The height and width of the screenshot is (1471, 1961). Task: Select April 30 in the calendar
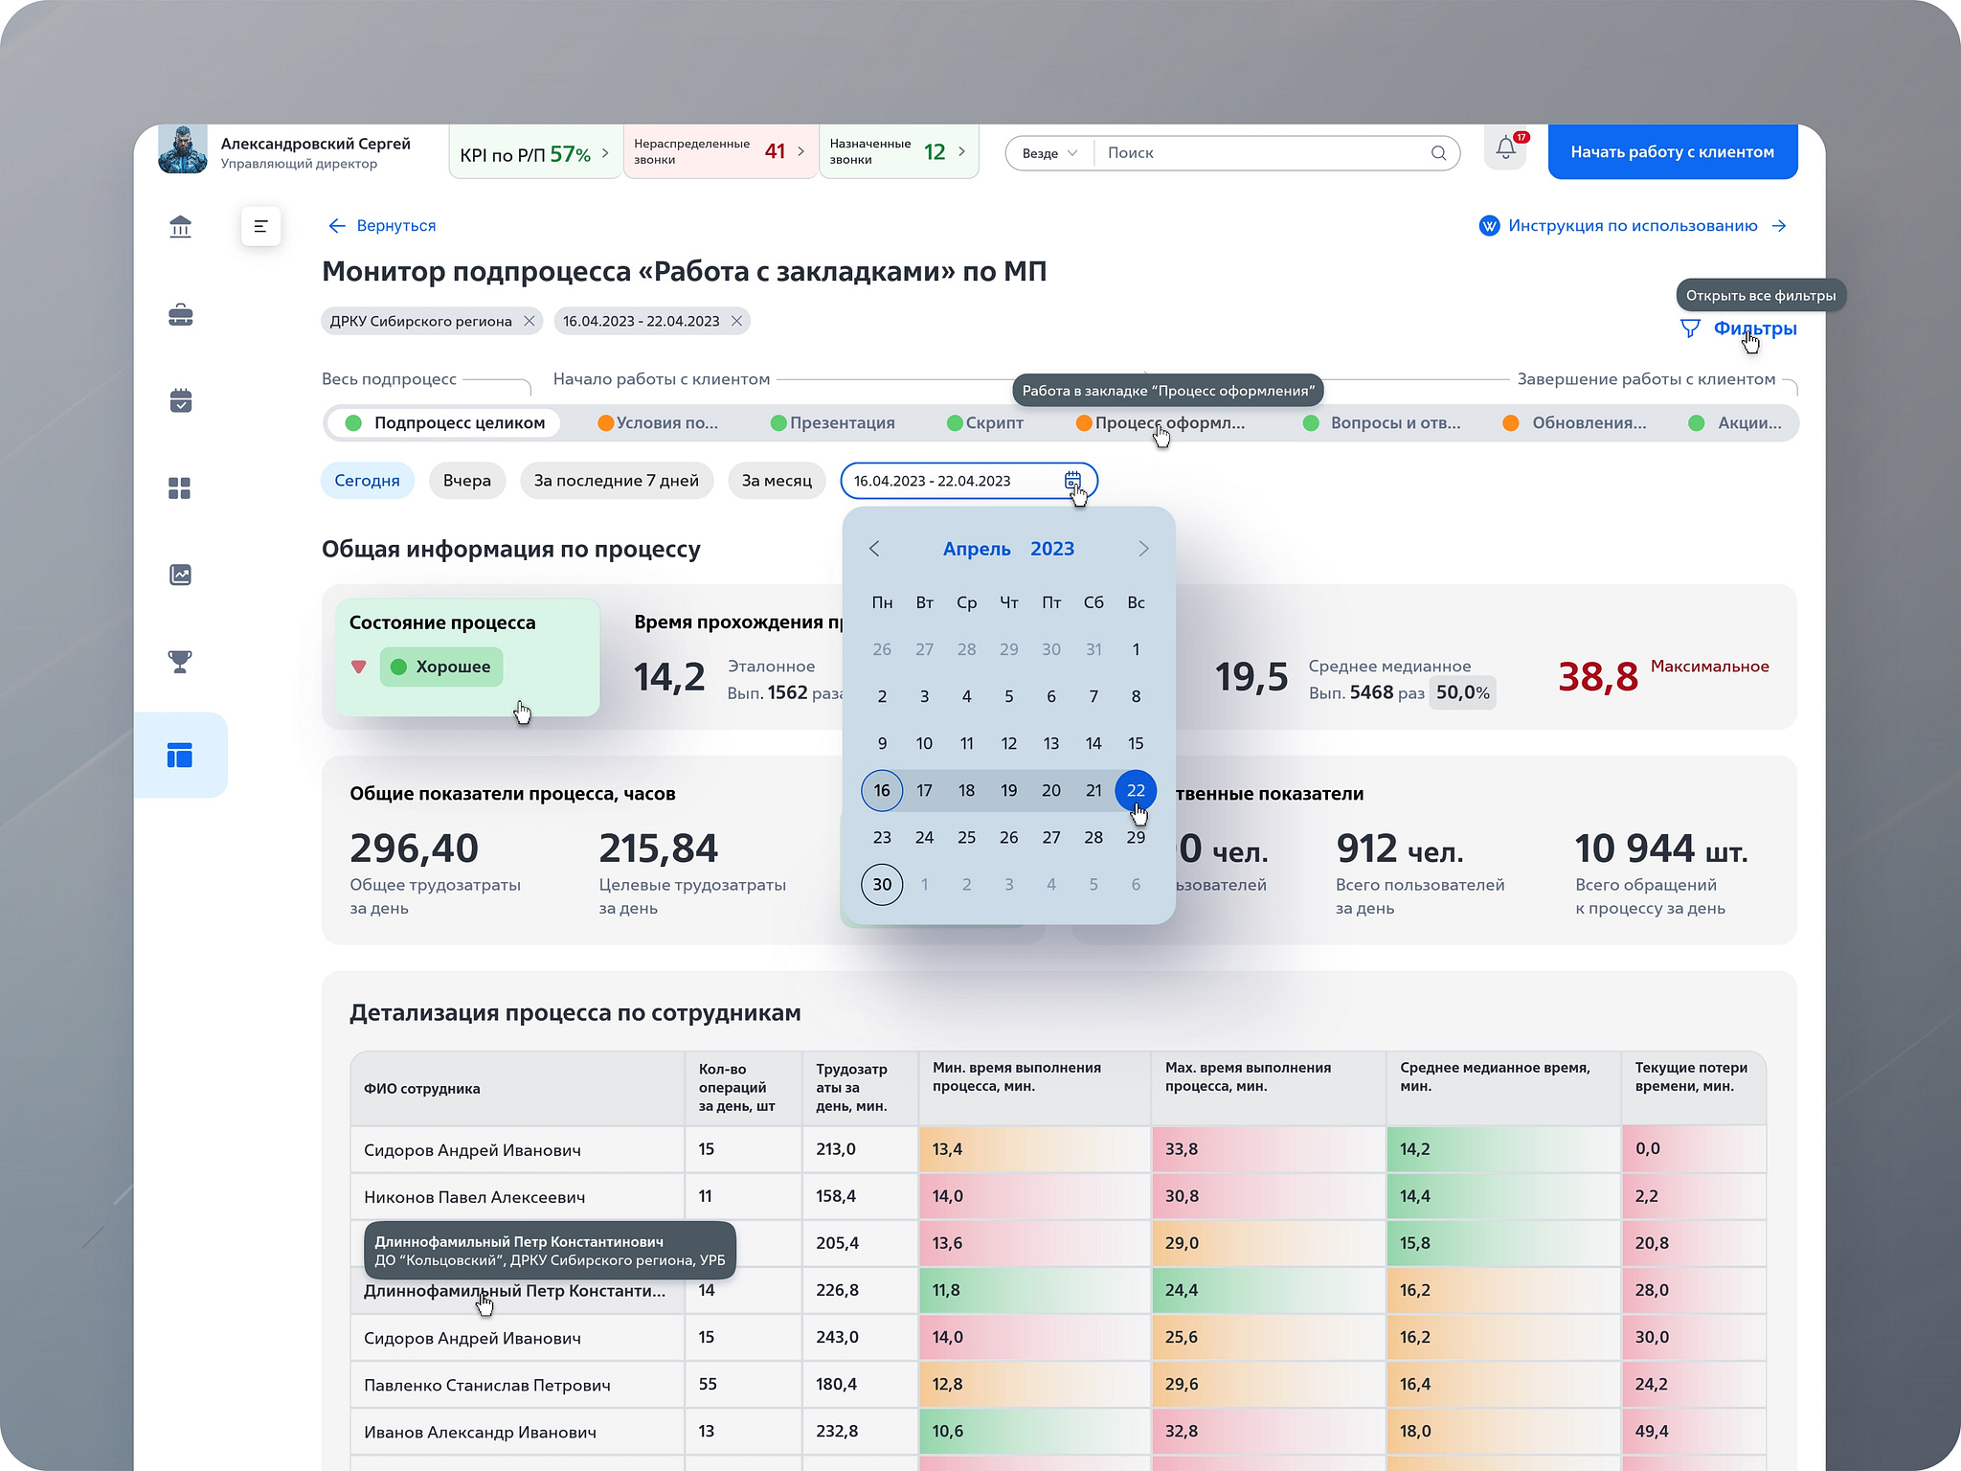[881, 884]
